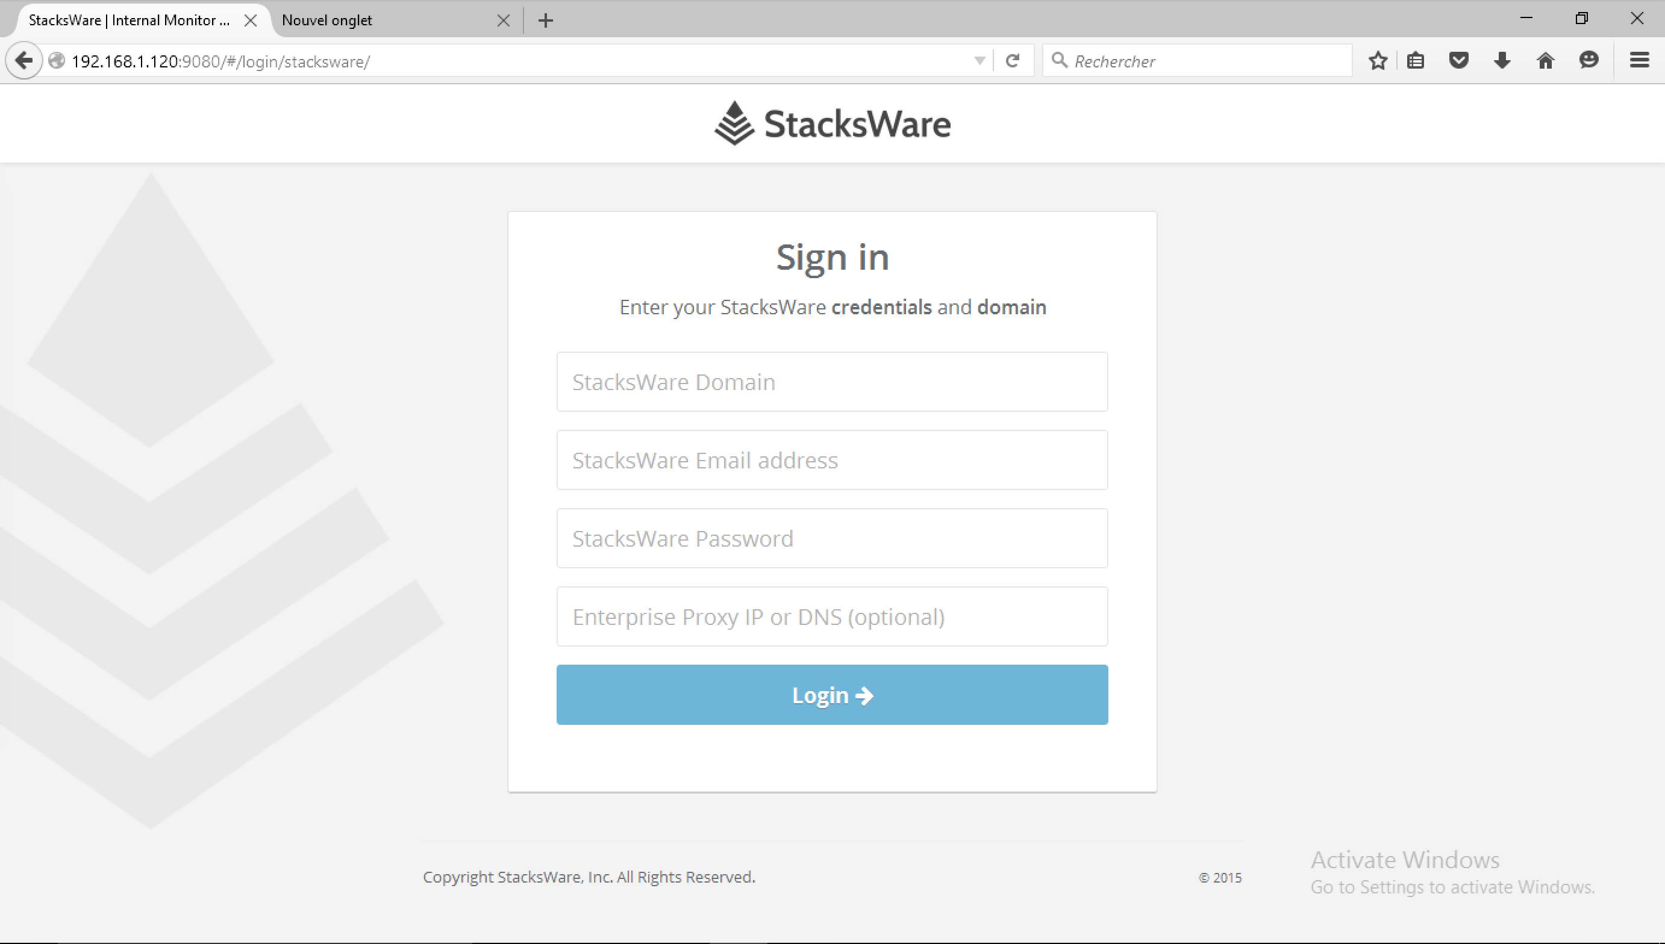Focus the StacksWare Email address field

click(x=832, y=461)
